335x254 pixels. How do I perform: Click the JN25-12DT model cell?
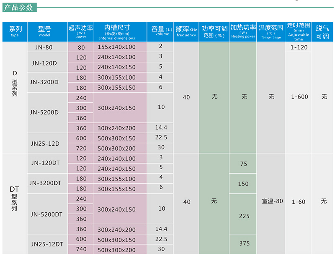45,244
